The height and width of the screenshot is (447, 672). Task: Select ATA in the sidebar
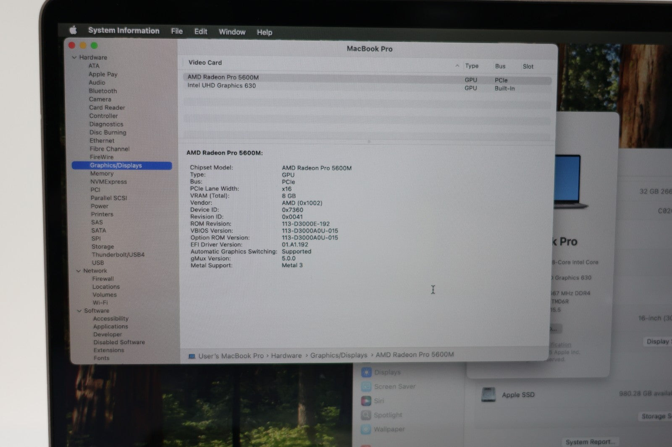coord(94,66)
